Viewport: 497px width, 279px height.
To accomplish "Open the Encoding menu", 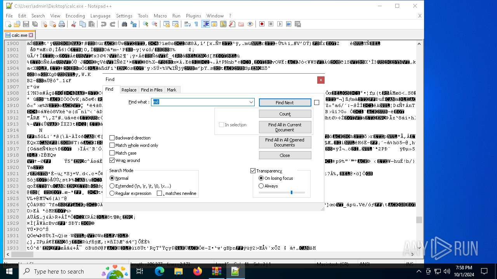I will point(75,16).
